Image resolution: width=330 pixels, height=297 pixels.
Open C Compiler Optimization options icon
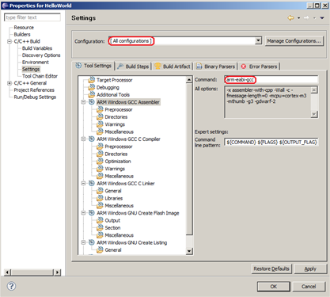tap(100, 161)
